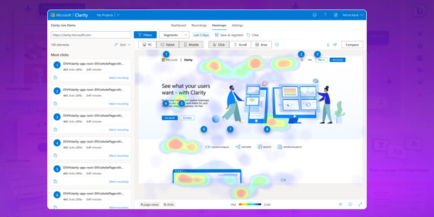The width and height of the screenshot is (434, 217).
Task: Click the URL input field
Action: tap(91, 35)
